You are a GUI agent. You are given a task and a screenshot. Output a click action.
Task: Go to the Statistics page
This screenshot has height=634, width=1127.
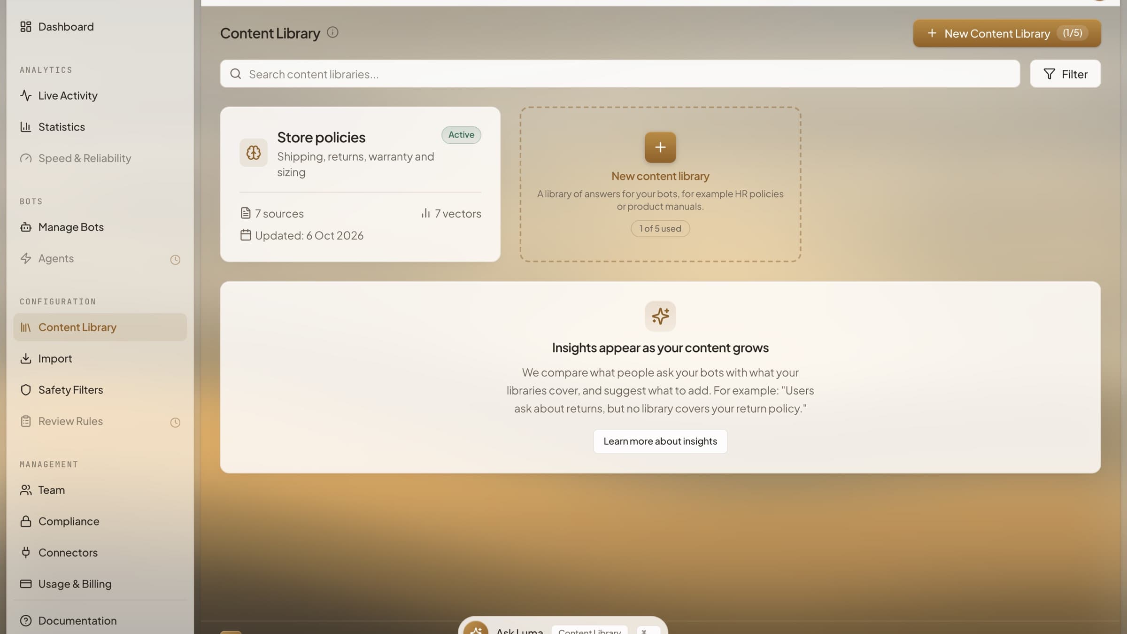[x=100, y=127]
